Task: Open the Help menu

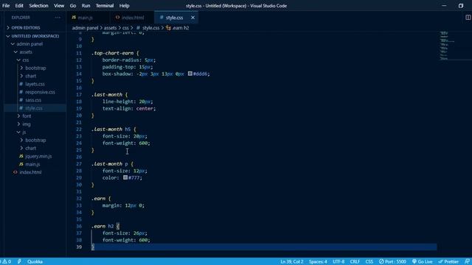Action: 124,5
